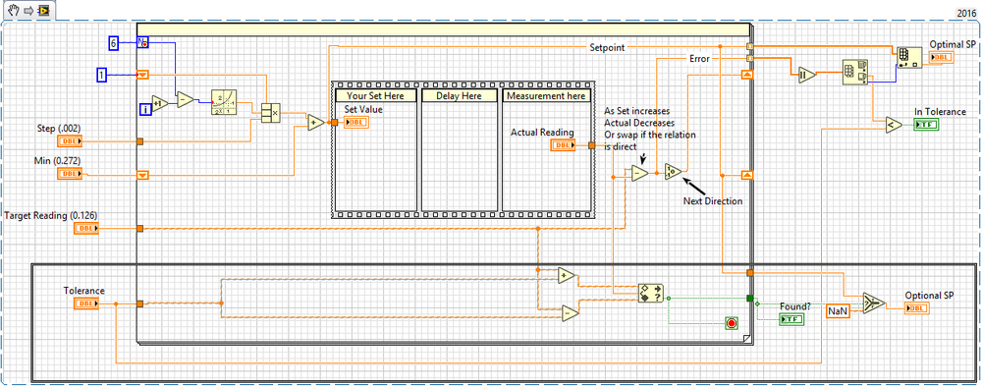Click the iteration terminal i
The height and width of the screenshot is (386, 981).
click(x=145, y=110)
